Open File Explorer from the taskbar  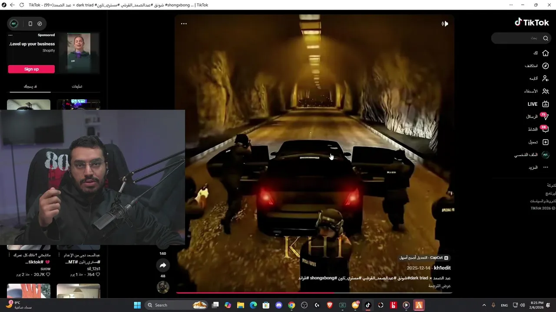click(240, 305)
